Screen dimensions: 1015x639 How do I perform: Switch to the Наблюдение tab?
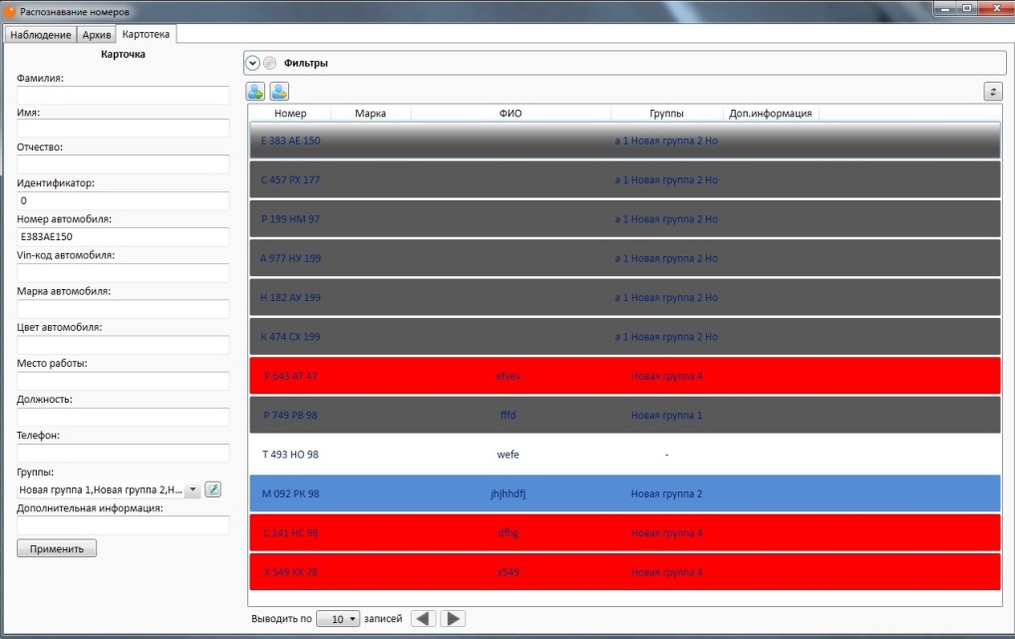point(41,35)
